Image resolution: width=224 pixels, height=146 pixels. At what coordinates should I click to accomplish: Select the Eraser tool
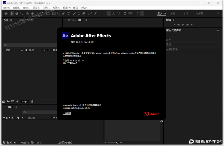[84, 14]
